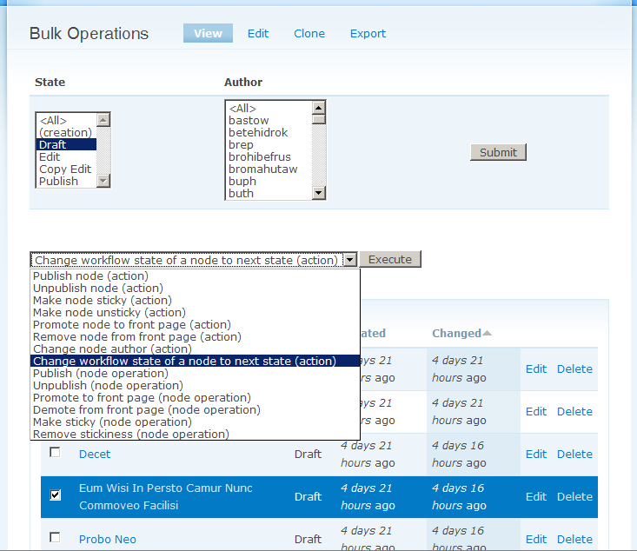Check the Decet row checkbox

pyautogui.click(x=56, y=453)
